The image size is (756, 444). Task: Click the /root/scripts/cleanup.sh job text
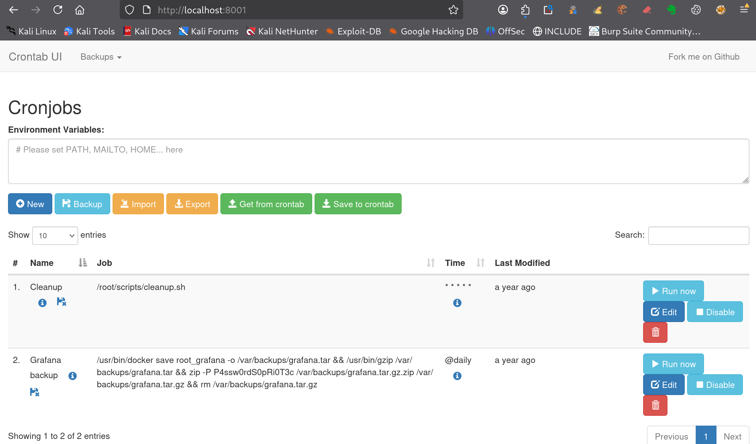tap(141, 287)
